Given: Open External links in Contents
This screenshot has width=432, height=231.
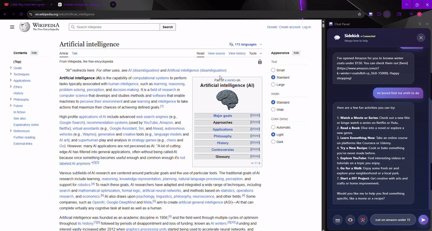Looking at the screenshot, I should 23,144.
